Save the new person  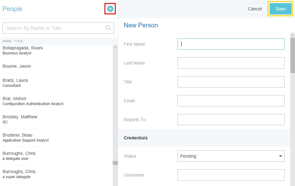tap(280, 9)
